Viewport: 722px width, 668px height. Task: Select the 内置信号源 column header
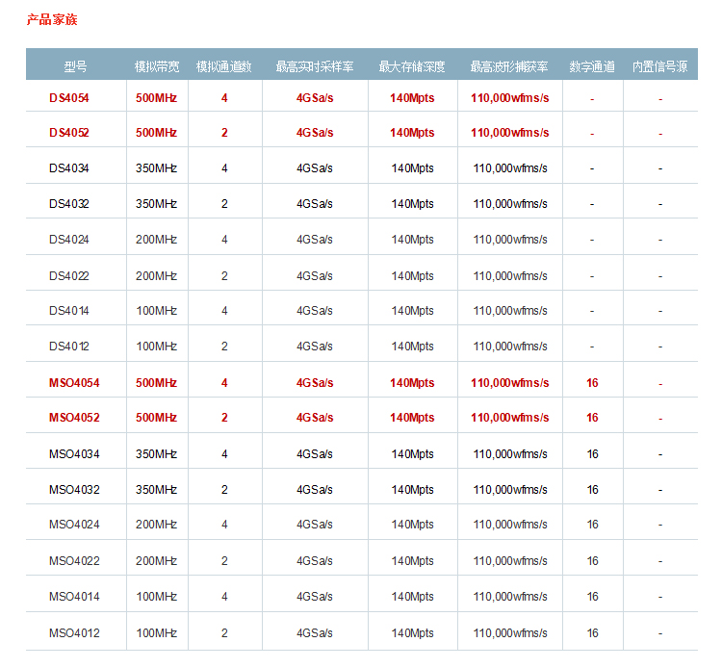(659, 66)
